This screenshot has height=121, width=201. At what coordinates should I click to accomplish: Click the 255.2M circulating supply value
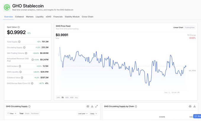click(x=45, y=47)
